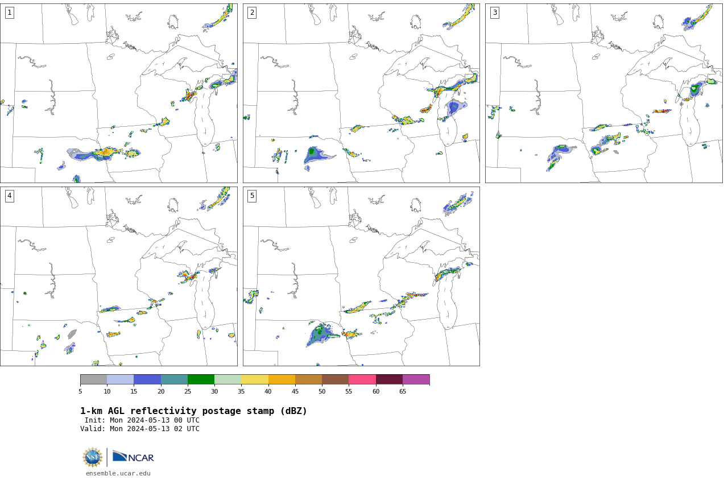
Task: Click the tan 45-50 dBZ swatch
Action: click(308, 379)
